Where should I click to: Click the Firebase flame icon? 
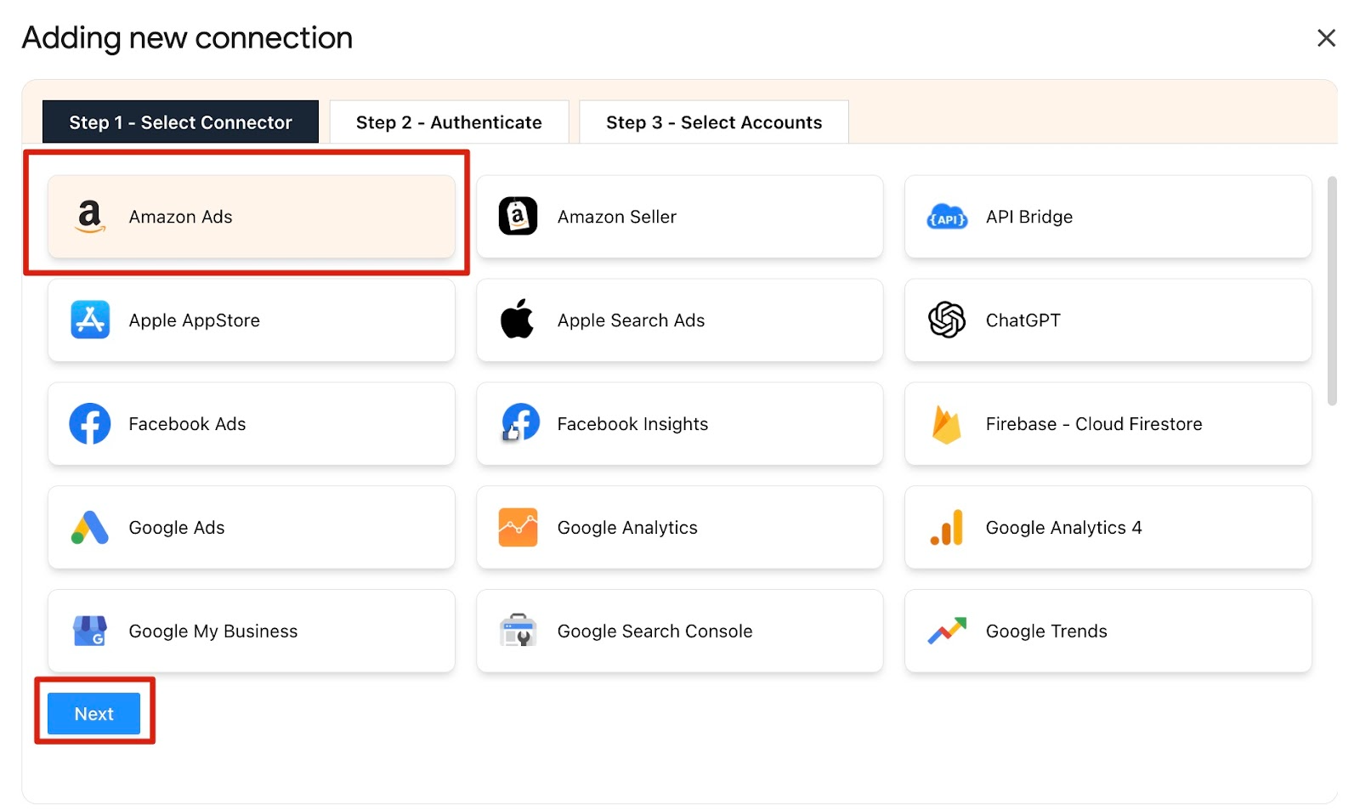click(x=946, y=424)
